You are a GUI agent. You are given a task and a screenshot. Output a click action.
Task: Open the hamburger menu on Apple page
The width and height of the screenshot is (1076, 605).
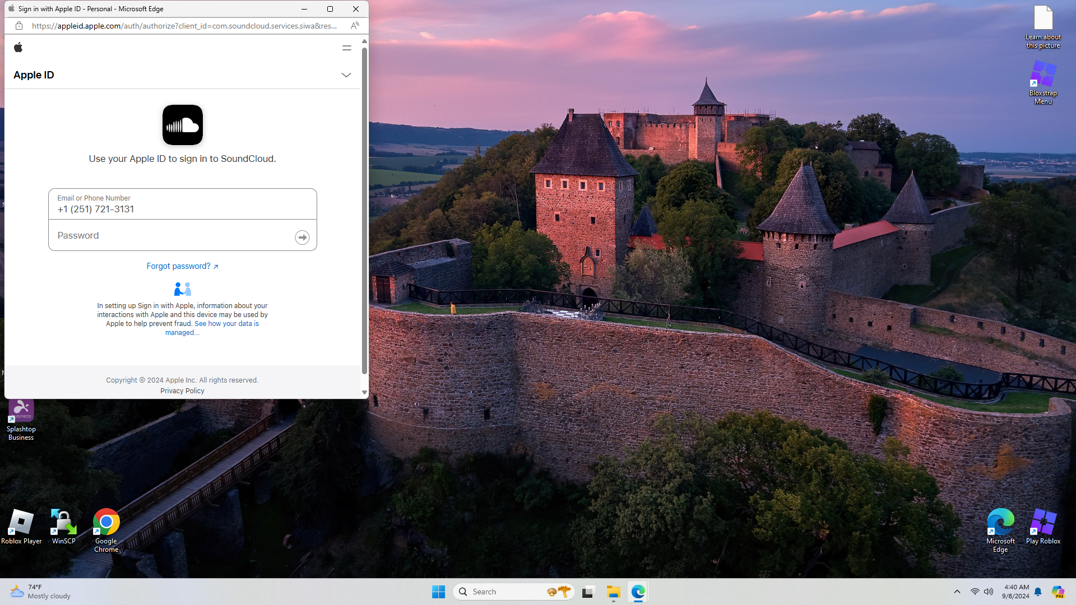[347, 48]
